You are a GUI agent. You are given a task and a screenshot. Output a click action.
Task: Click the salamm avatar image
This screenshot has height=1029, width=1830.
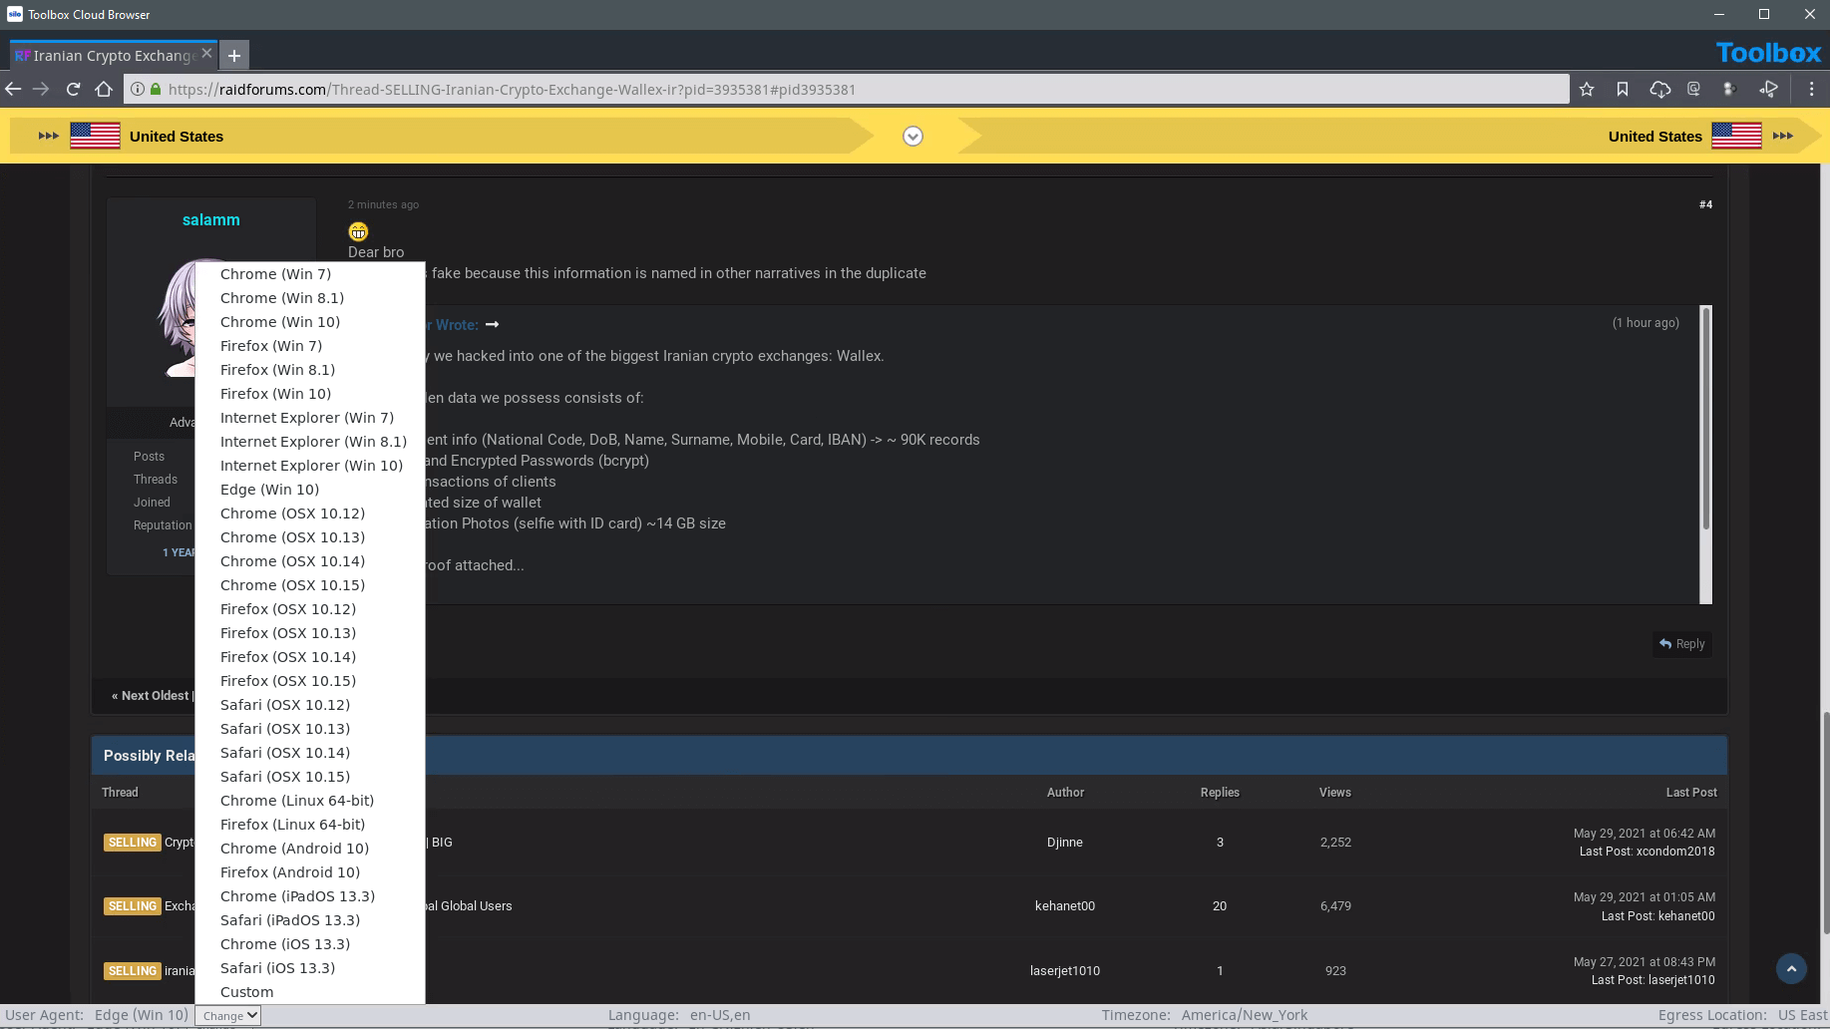coord(178,319)
